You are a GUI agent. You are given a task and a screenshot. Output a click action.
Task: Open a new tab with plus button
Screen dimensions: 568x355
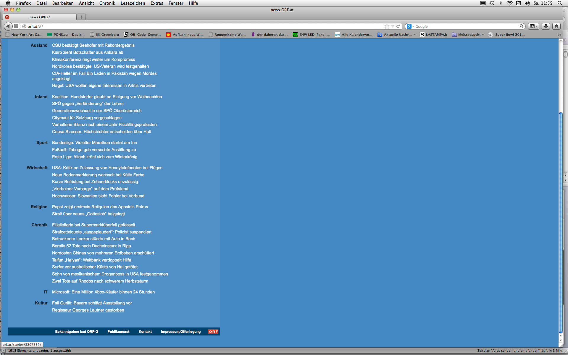coord(81,17)
